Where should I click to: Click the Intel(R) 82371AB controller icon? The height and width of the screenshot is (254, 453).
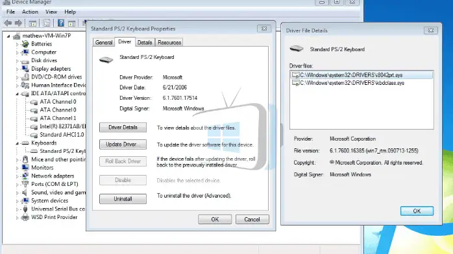point(34,127)
